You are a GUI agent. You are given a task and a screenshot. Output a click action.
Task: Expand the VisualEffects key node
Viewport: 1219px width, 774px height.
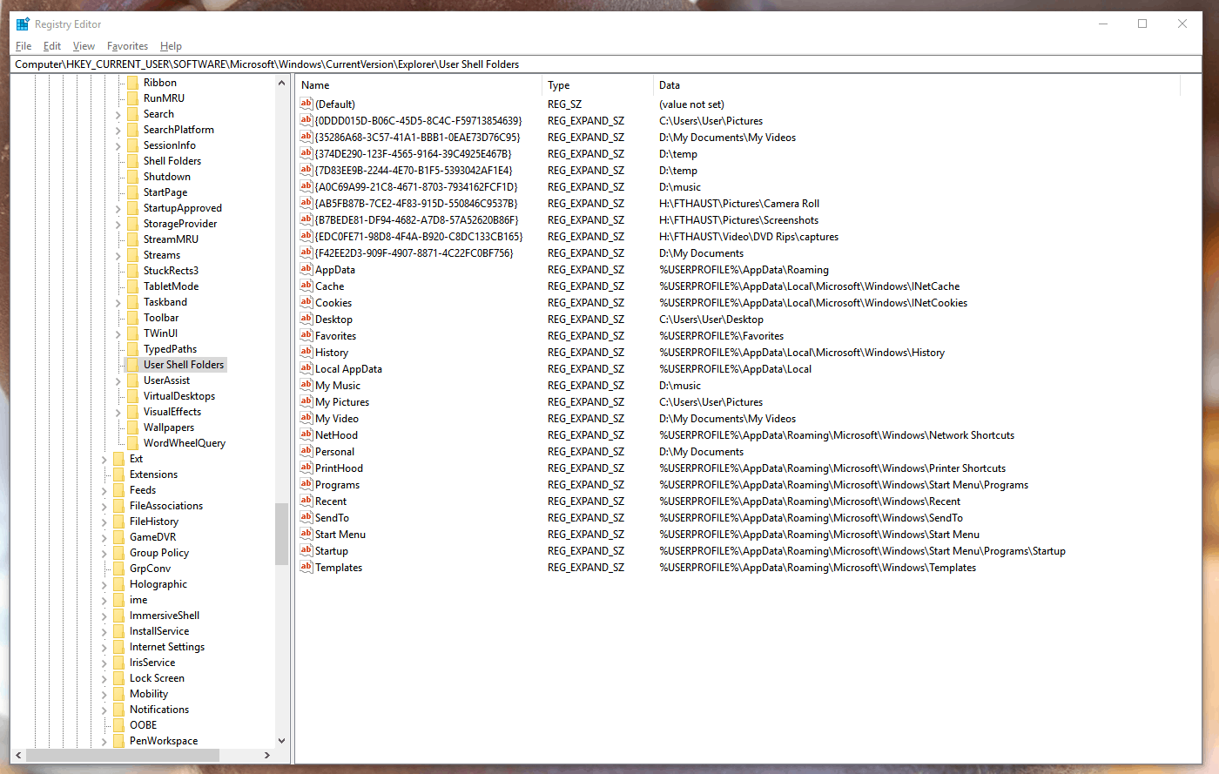point(118,412)
